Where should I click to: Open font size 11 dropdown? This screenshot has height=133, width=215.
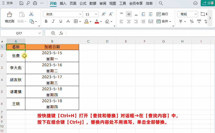[96, 14]
